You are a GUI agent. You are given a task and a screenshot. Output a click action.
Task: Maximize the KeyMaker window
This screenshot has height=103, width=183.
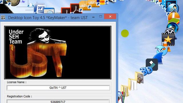click(100, 17)
